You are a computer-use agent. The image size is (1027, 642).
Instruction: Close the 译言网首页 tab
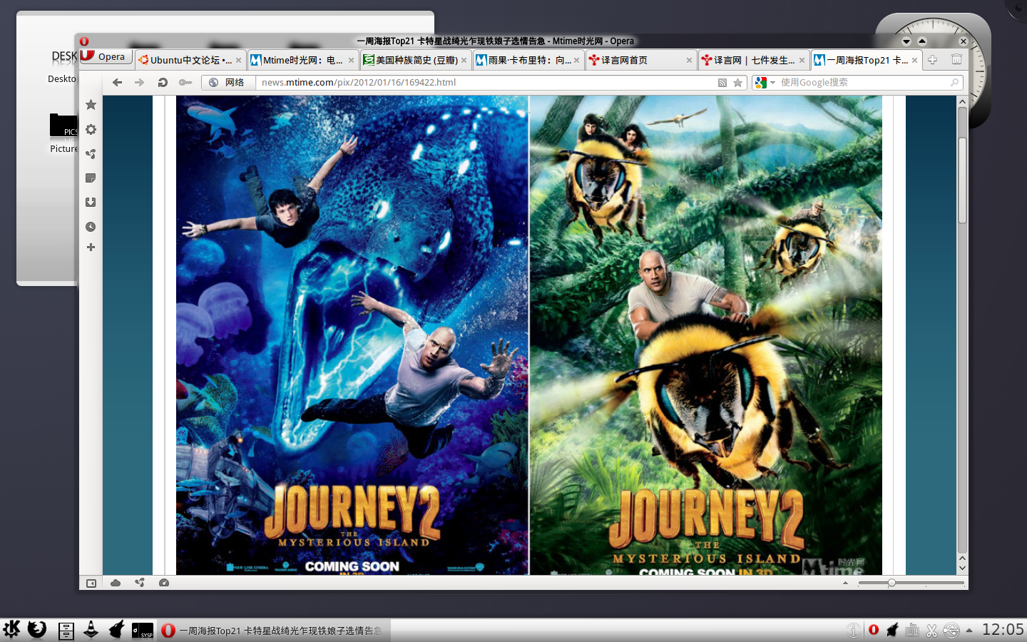click(x=689, y=61)
